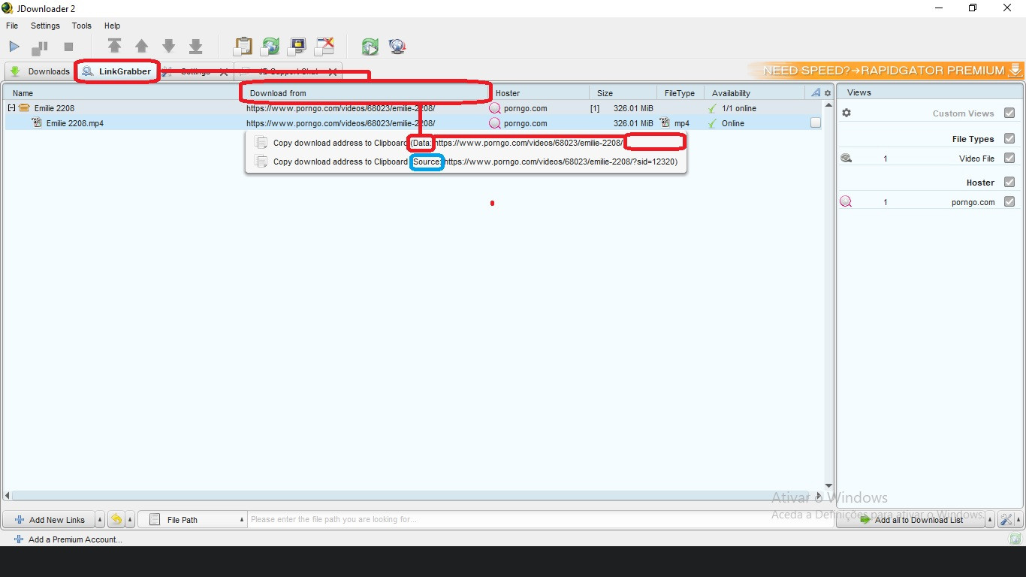Close the JD Support Chat tab
The height and width of the screenshot is (577, 1026).
click(332, 72)
